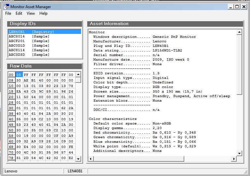
Task: Maximize the Monitor Asset Manager window
Action: click(x=237, y=7)
